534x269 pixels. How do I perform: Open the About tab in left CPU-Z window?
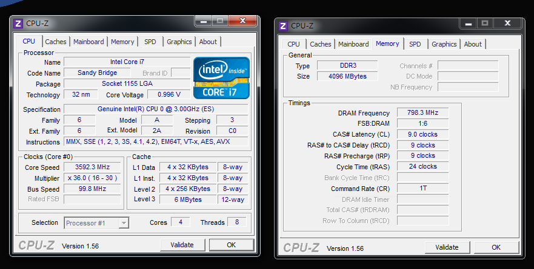pyautogui.click(x=208, y=42)
